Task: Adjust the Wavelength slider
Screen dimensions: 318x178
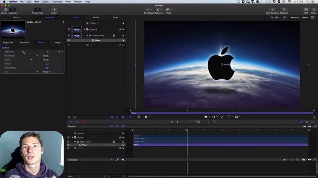Action: (37, 56)
